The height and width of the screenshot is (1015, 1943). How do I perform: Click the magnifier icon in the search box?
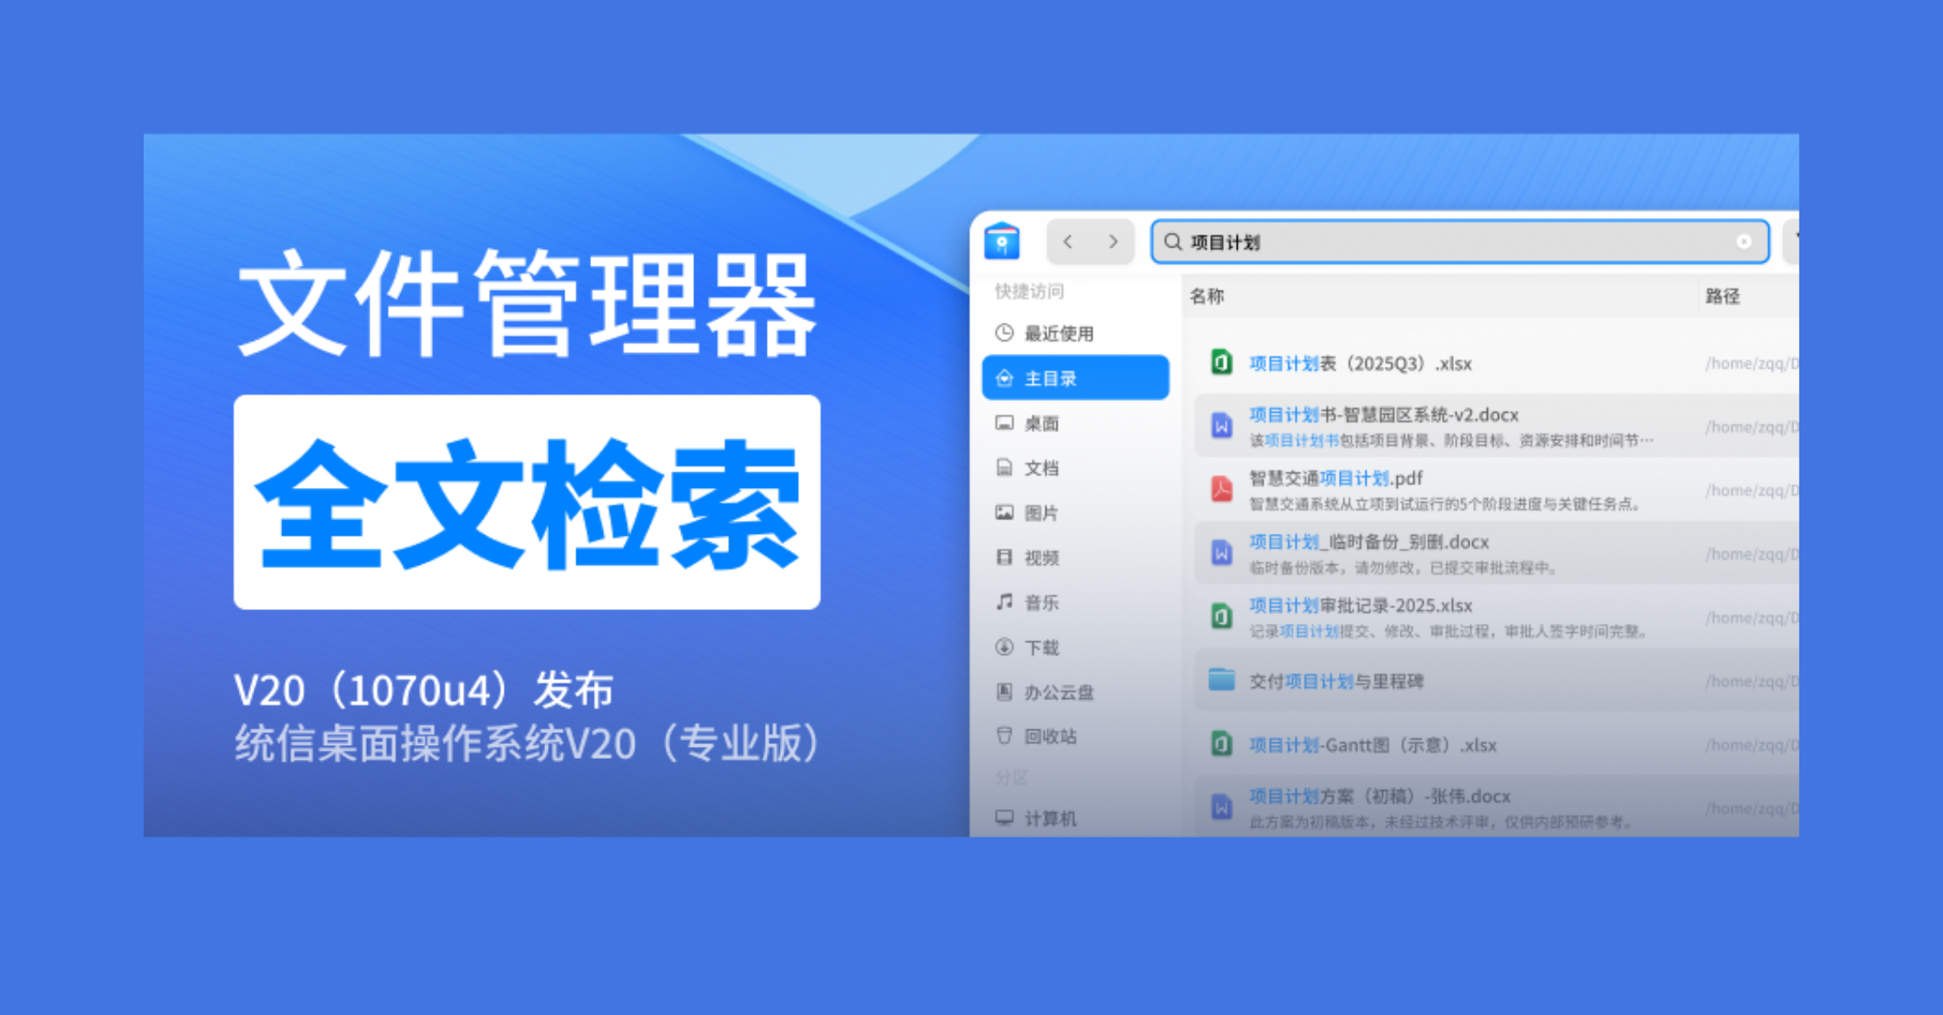pyautogui.click(x=1173, y=241)
